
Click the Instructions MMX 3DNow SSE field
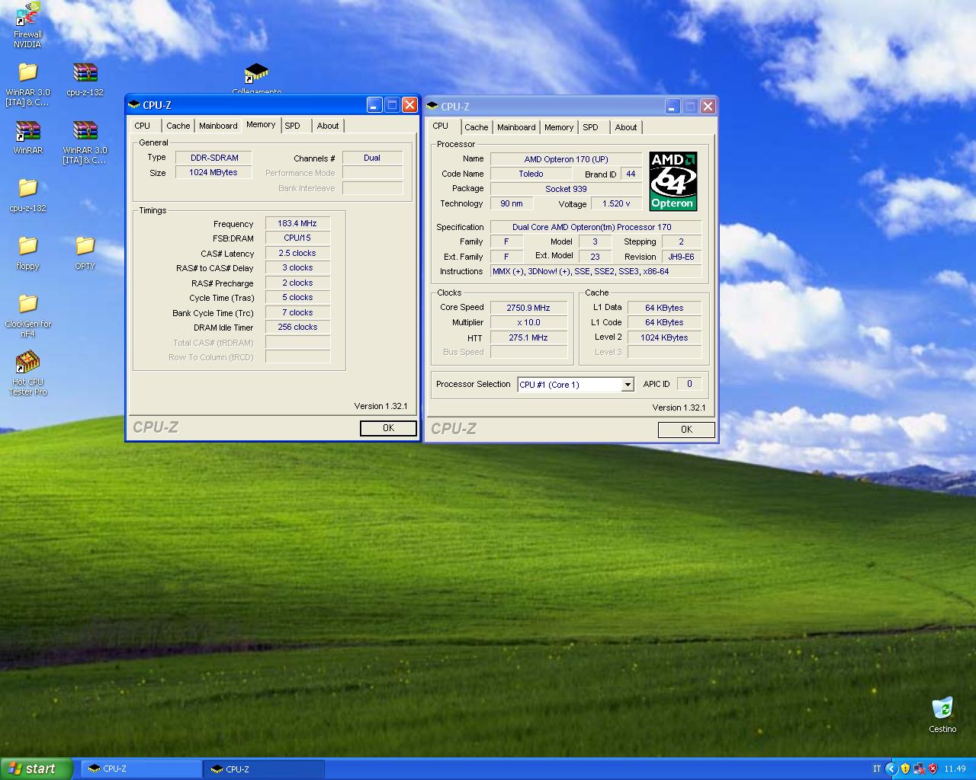596,271
